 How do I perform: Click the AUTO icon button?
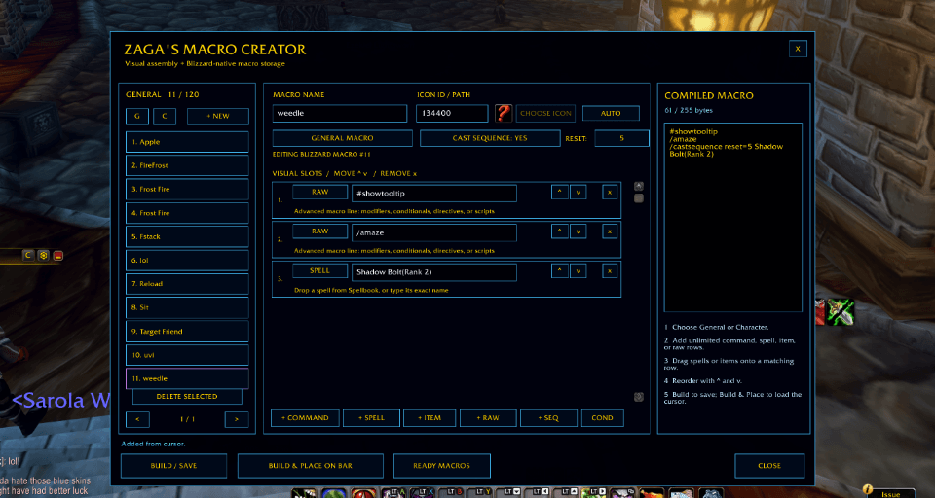[611, 113]
